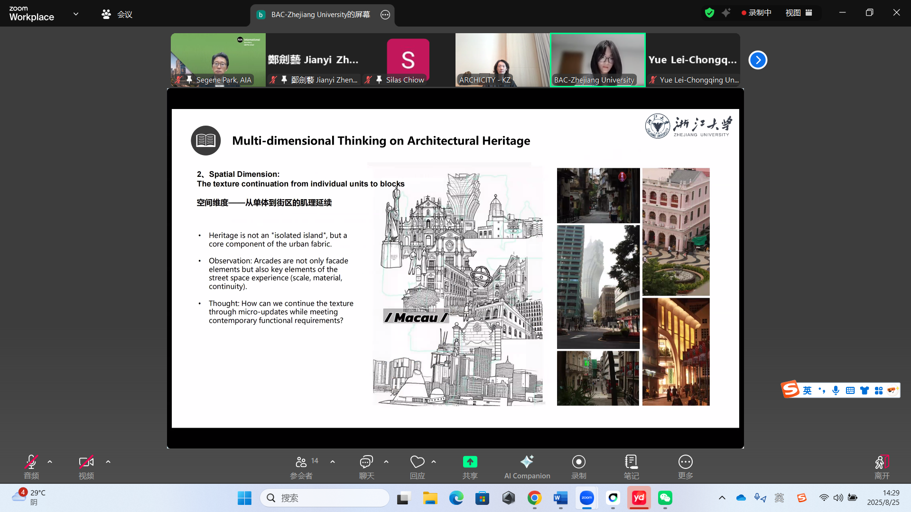
Task: Click the Windows taskbar search box
Action: tap(325, 498)
